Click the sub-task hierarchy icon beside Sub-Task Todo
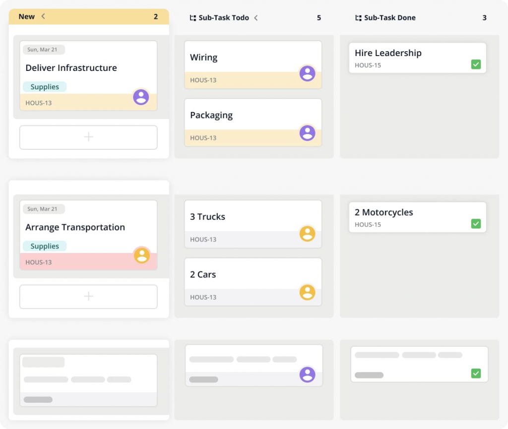The height and width of the screenshot is (429, 508). [x=193, y=18]
